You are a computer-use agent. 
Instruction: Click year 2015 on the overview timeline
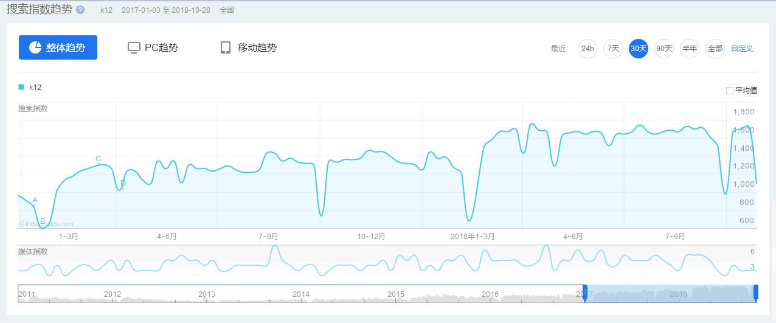[396, 294]
